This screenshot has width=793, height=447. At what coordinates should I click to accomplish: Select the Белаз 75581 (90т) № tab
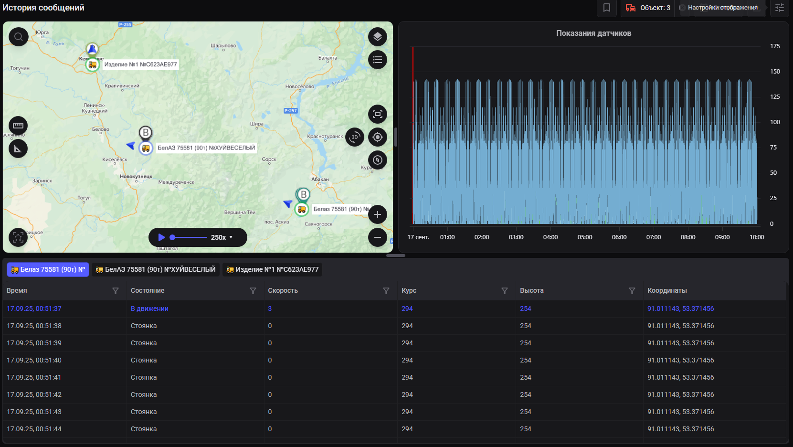(x=48, y=269)
